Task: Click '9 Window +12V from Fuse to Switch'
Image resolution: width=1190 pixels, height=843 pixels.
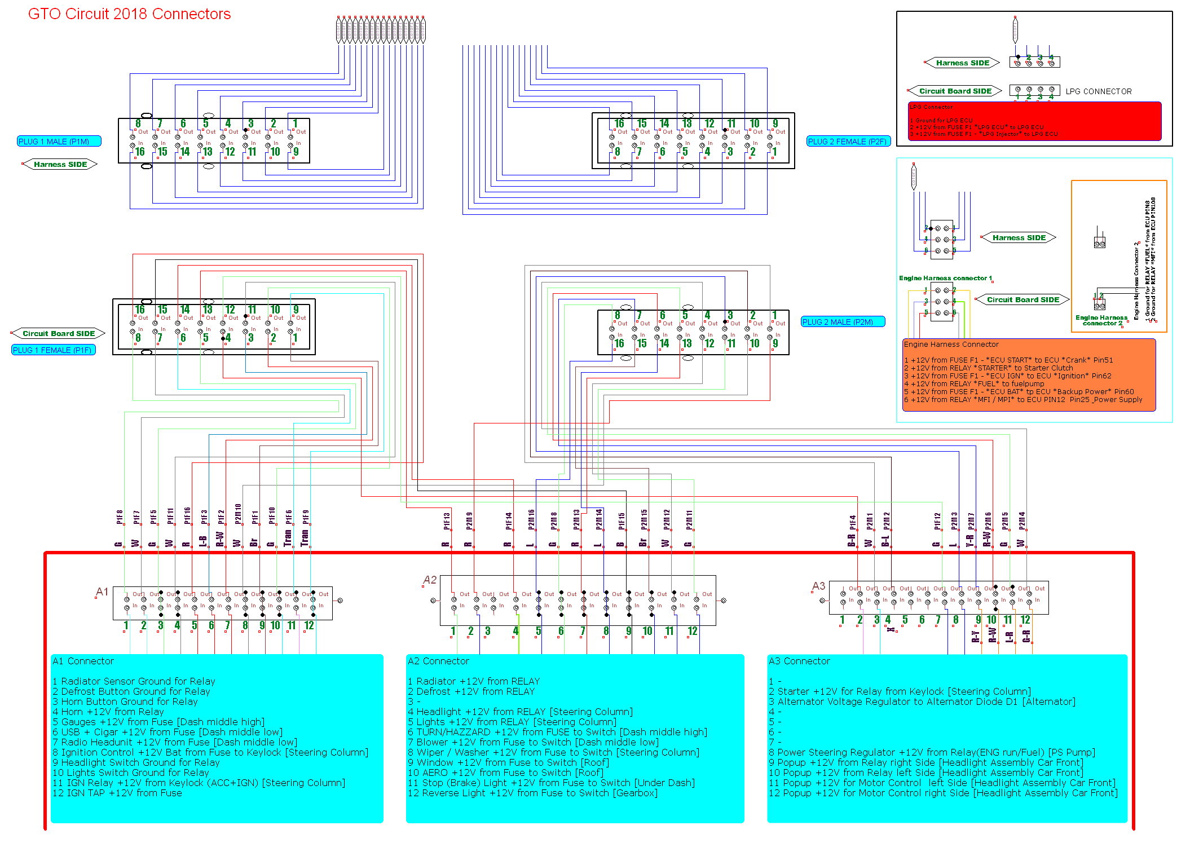Action: click(508, 763)
